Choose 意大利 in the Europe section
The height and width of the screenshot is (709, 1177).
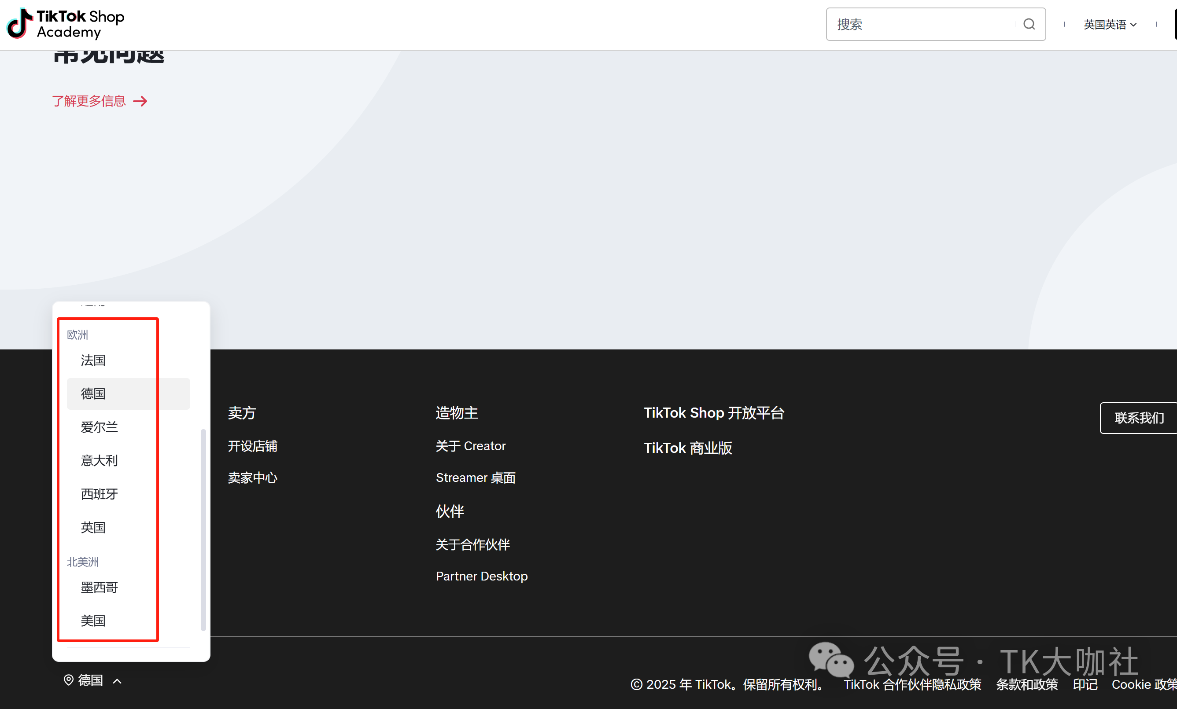(99, 460)
